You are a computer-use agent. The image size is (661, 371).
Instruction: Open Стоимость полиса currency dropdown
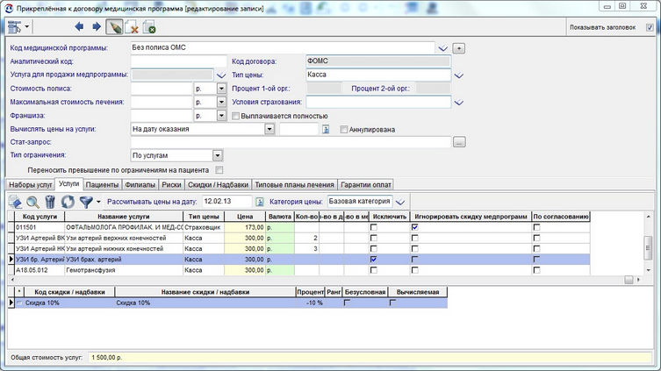221,89
